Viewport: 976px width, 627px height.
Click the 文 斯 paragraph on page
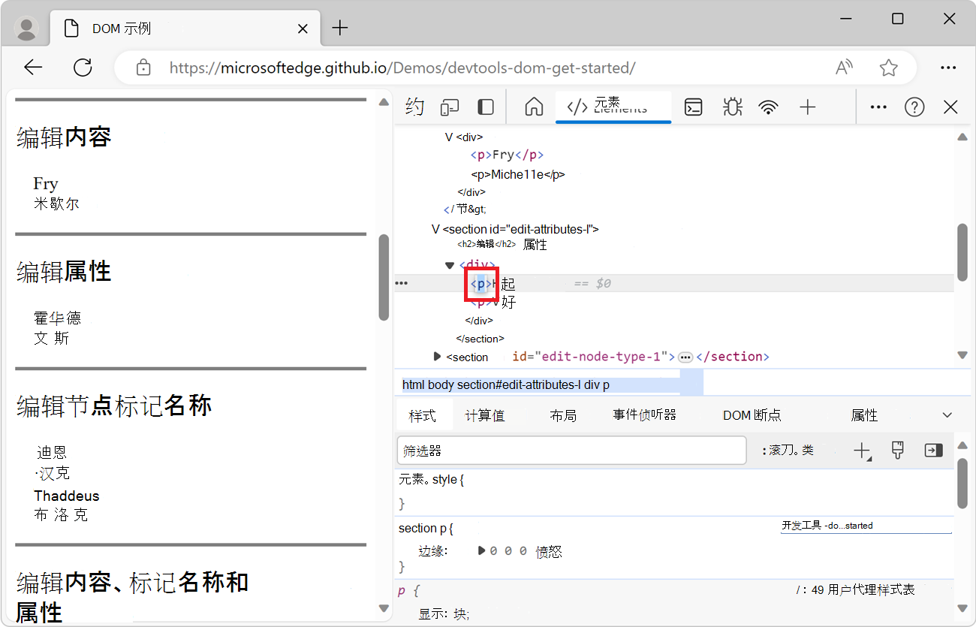(52, 339)
